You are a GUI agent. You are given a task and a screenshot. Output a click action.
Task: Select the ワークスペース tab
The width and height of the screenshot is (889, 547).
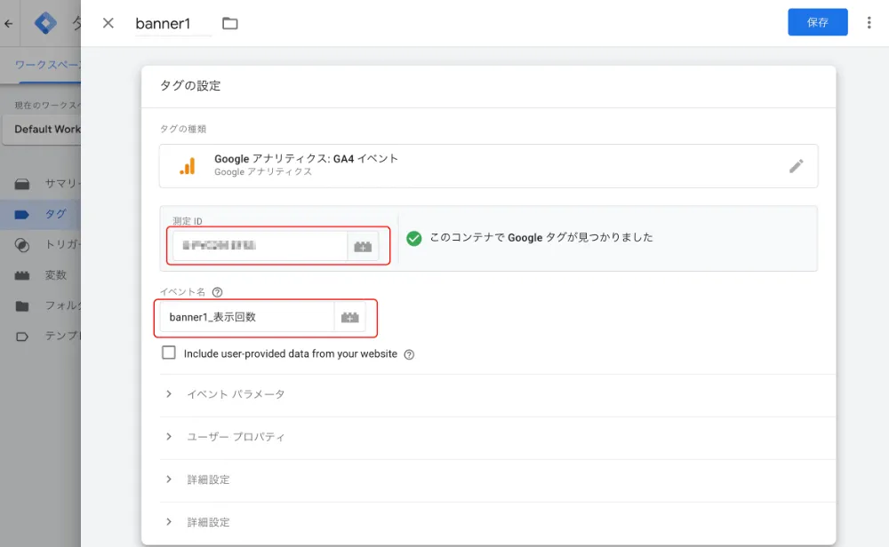[x=48, y=65]
